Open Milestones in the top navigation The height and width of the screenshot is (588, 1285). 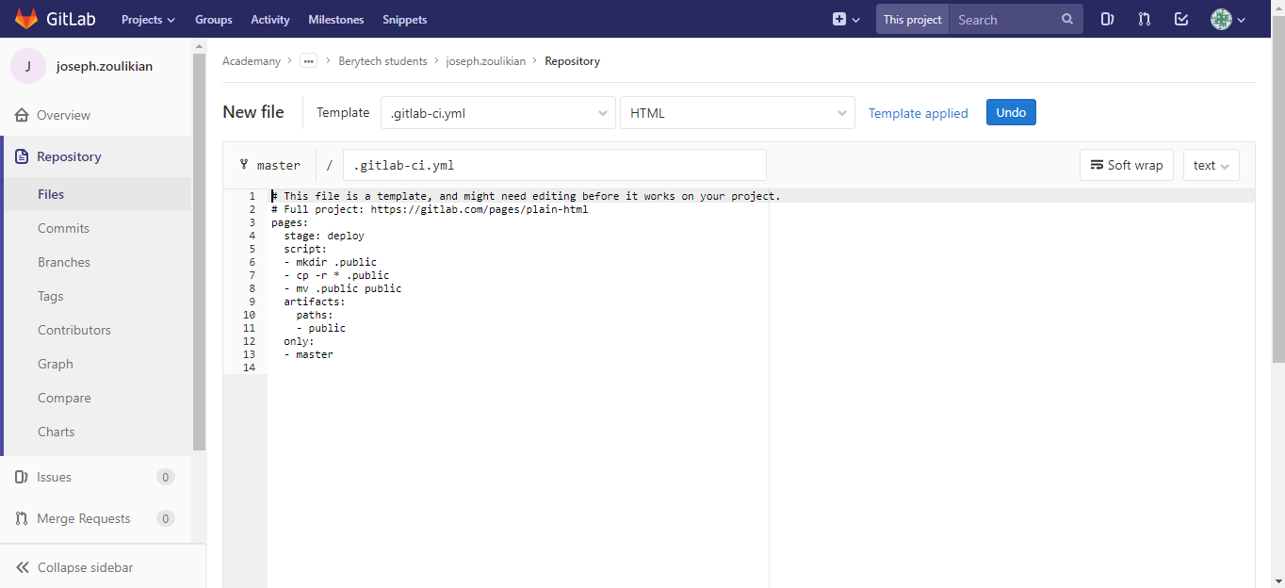[x=338, y=19]
